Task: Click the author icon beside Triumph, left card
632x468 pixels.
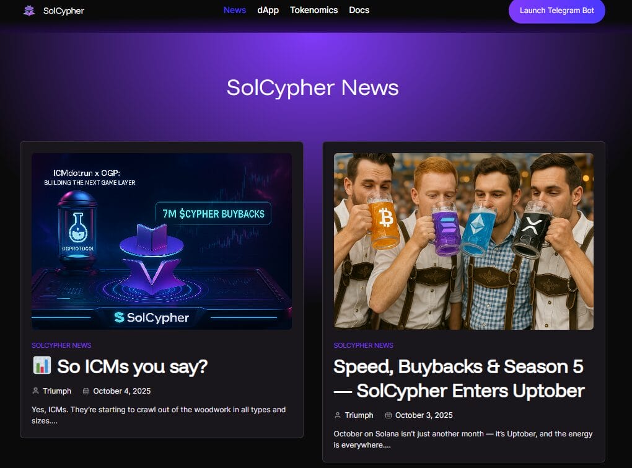Action: 35,391
